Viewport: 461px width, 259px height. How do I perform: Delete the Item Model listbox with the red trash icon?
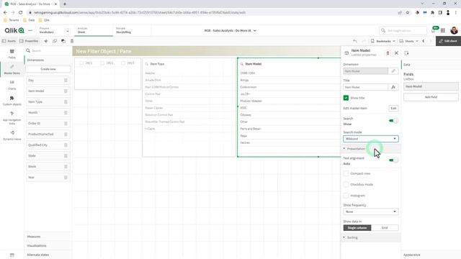pos(388,53)
